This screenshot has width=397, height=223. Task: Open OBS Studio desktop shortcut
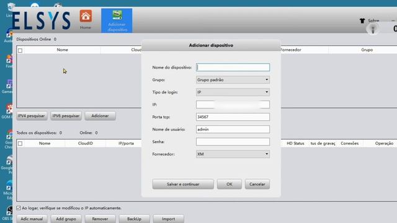8,214
